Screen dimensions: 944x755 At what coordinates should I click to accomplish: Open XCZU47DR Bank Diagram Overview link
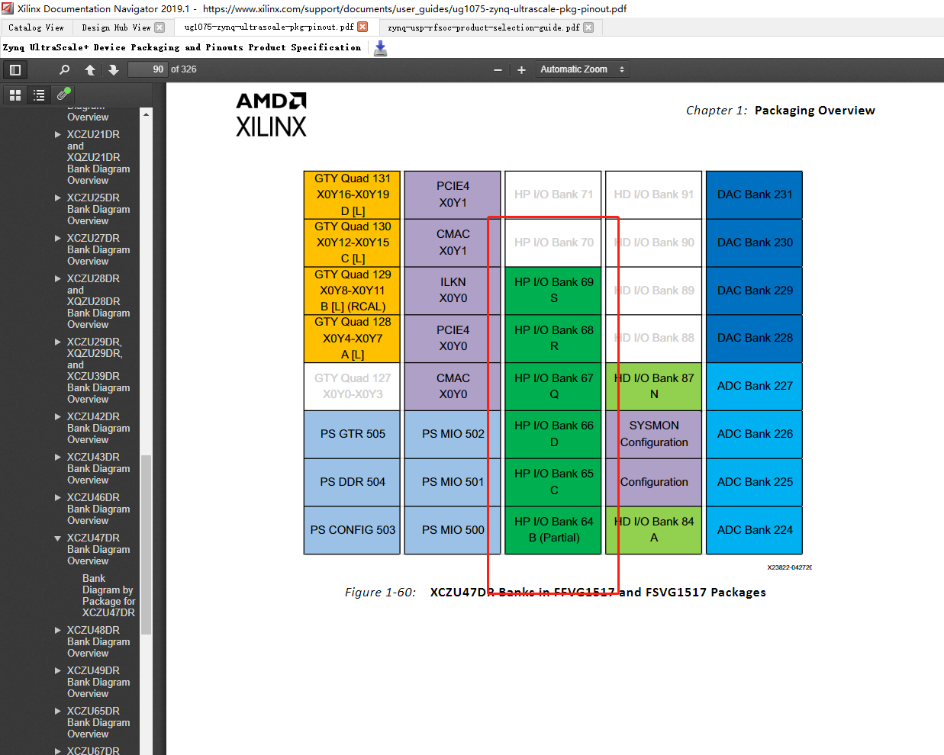click(x=98, y=549)
